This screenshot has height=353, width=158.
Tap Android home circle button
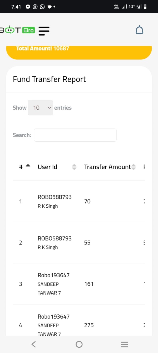[79, 344]
